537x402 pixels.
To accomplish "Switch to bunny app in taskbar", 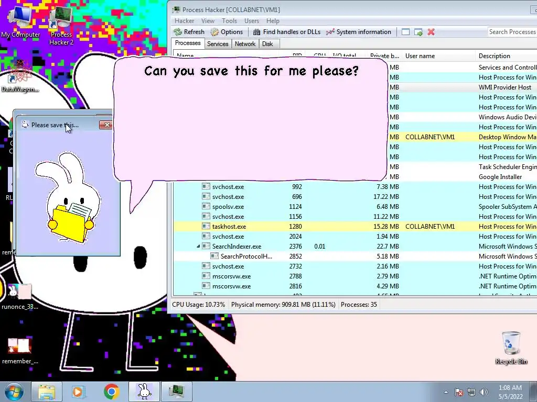I will pos(144,392).
